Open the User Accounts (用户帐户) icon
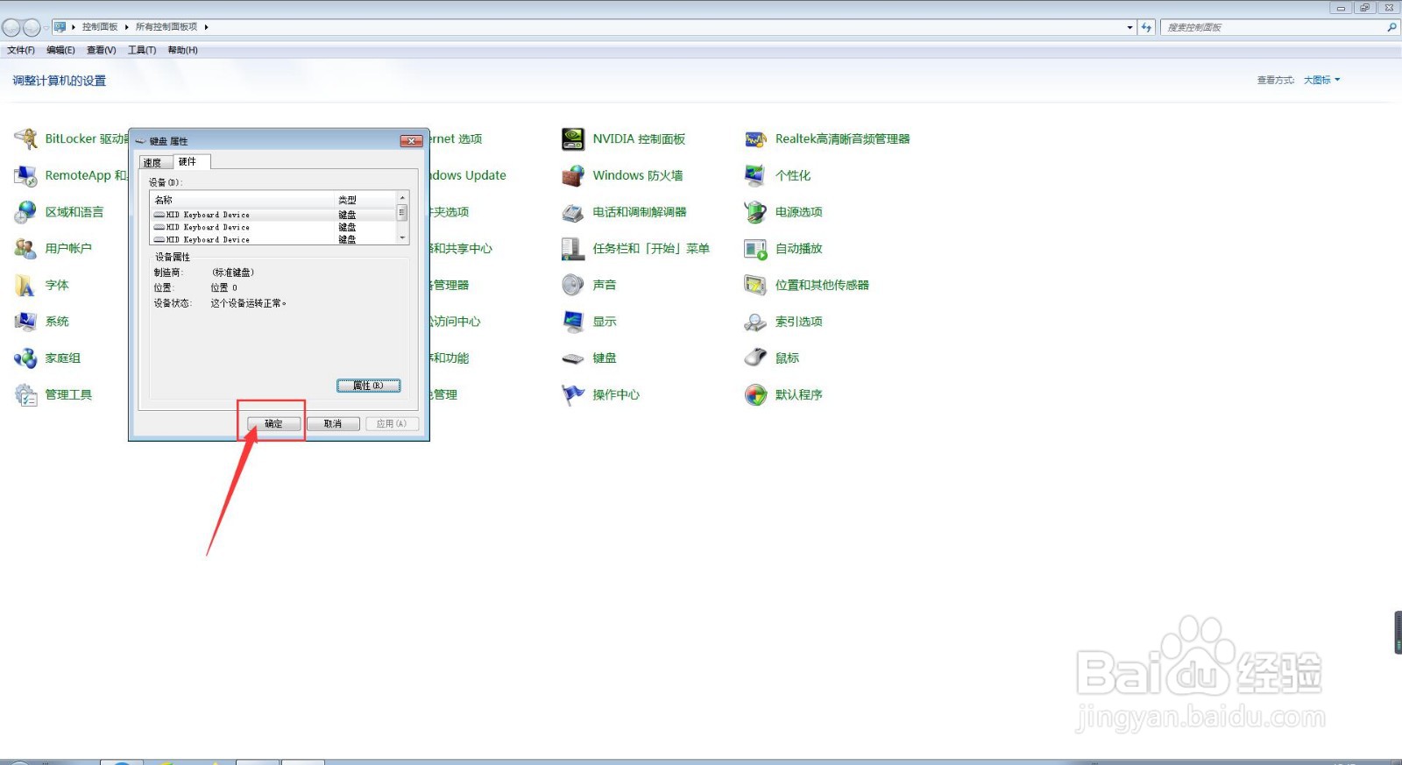This screenshot has width=1402, height=765. (x=26, y=249)
